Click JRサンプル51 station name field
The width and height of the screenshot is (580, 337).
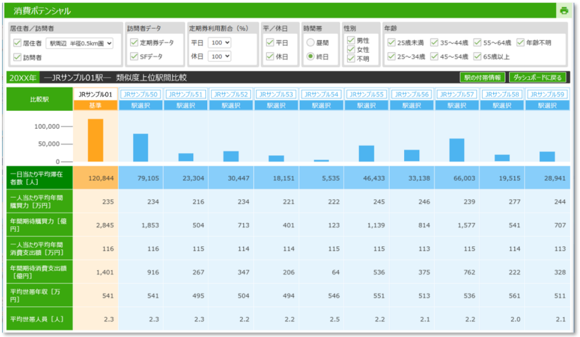pos(186,94)
